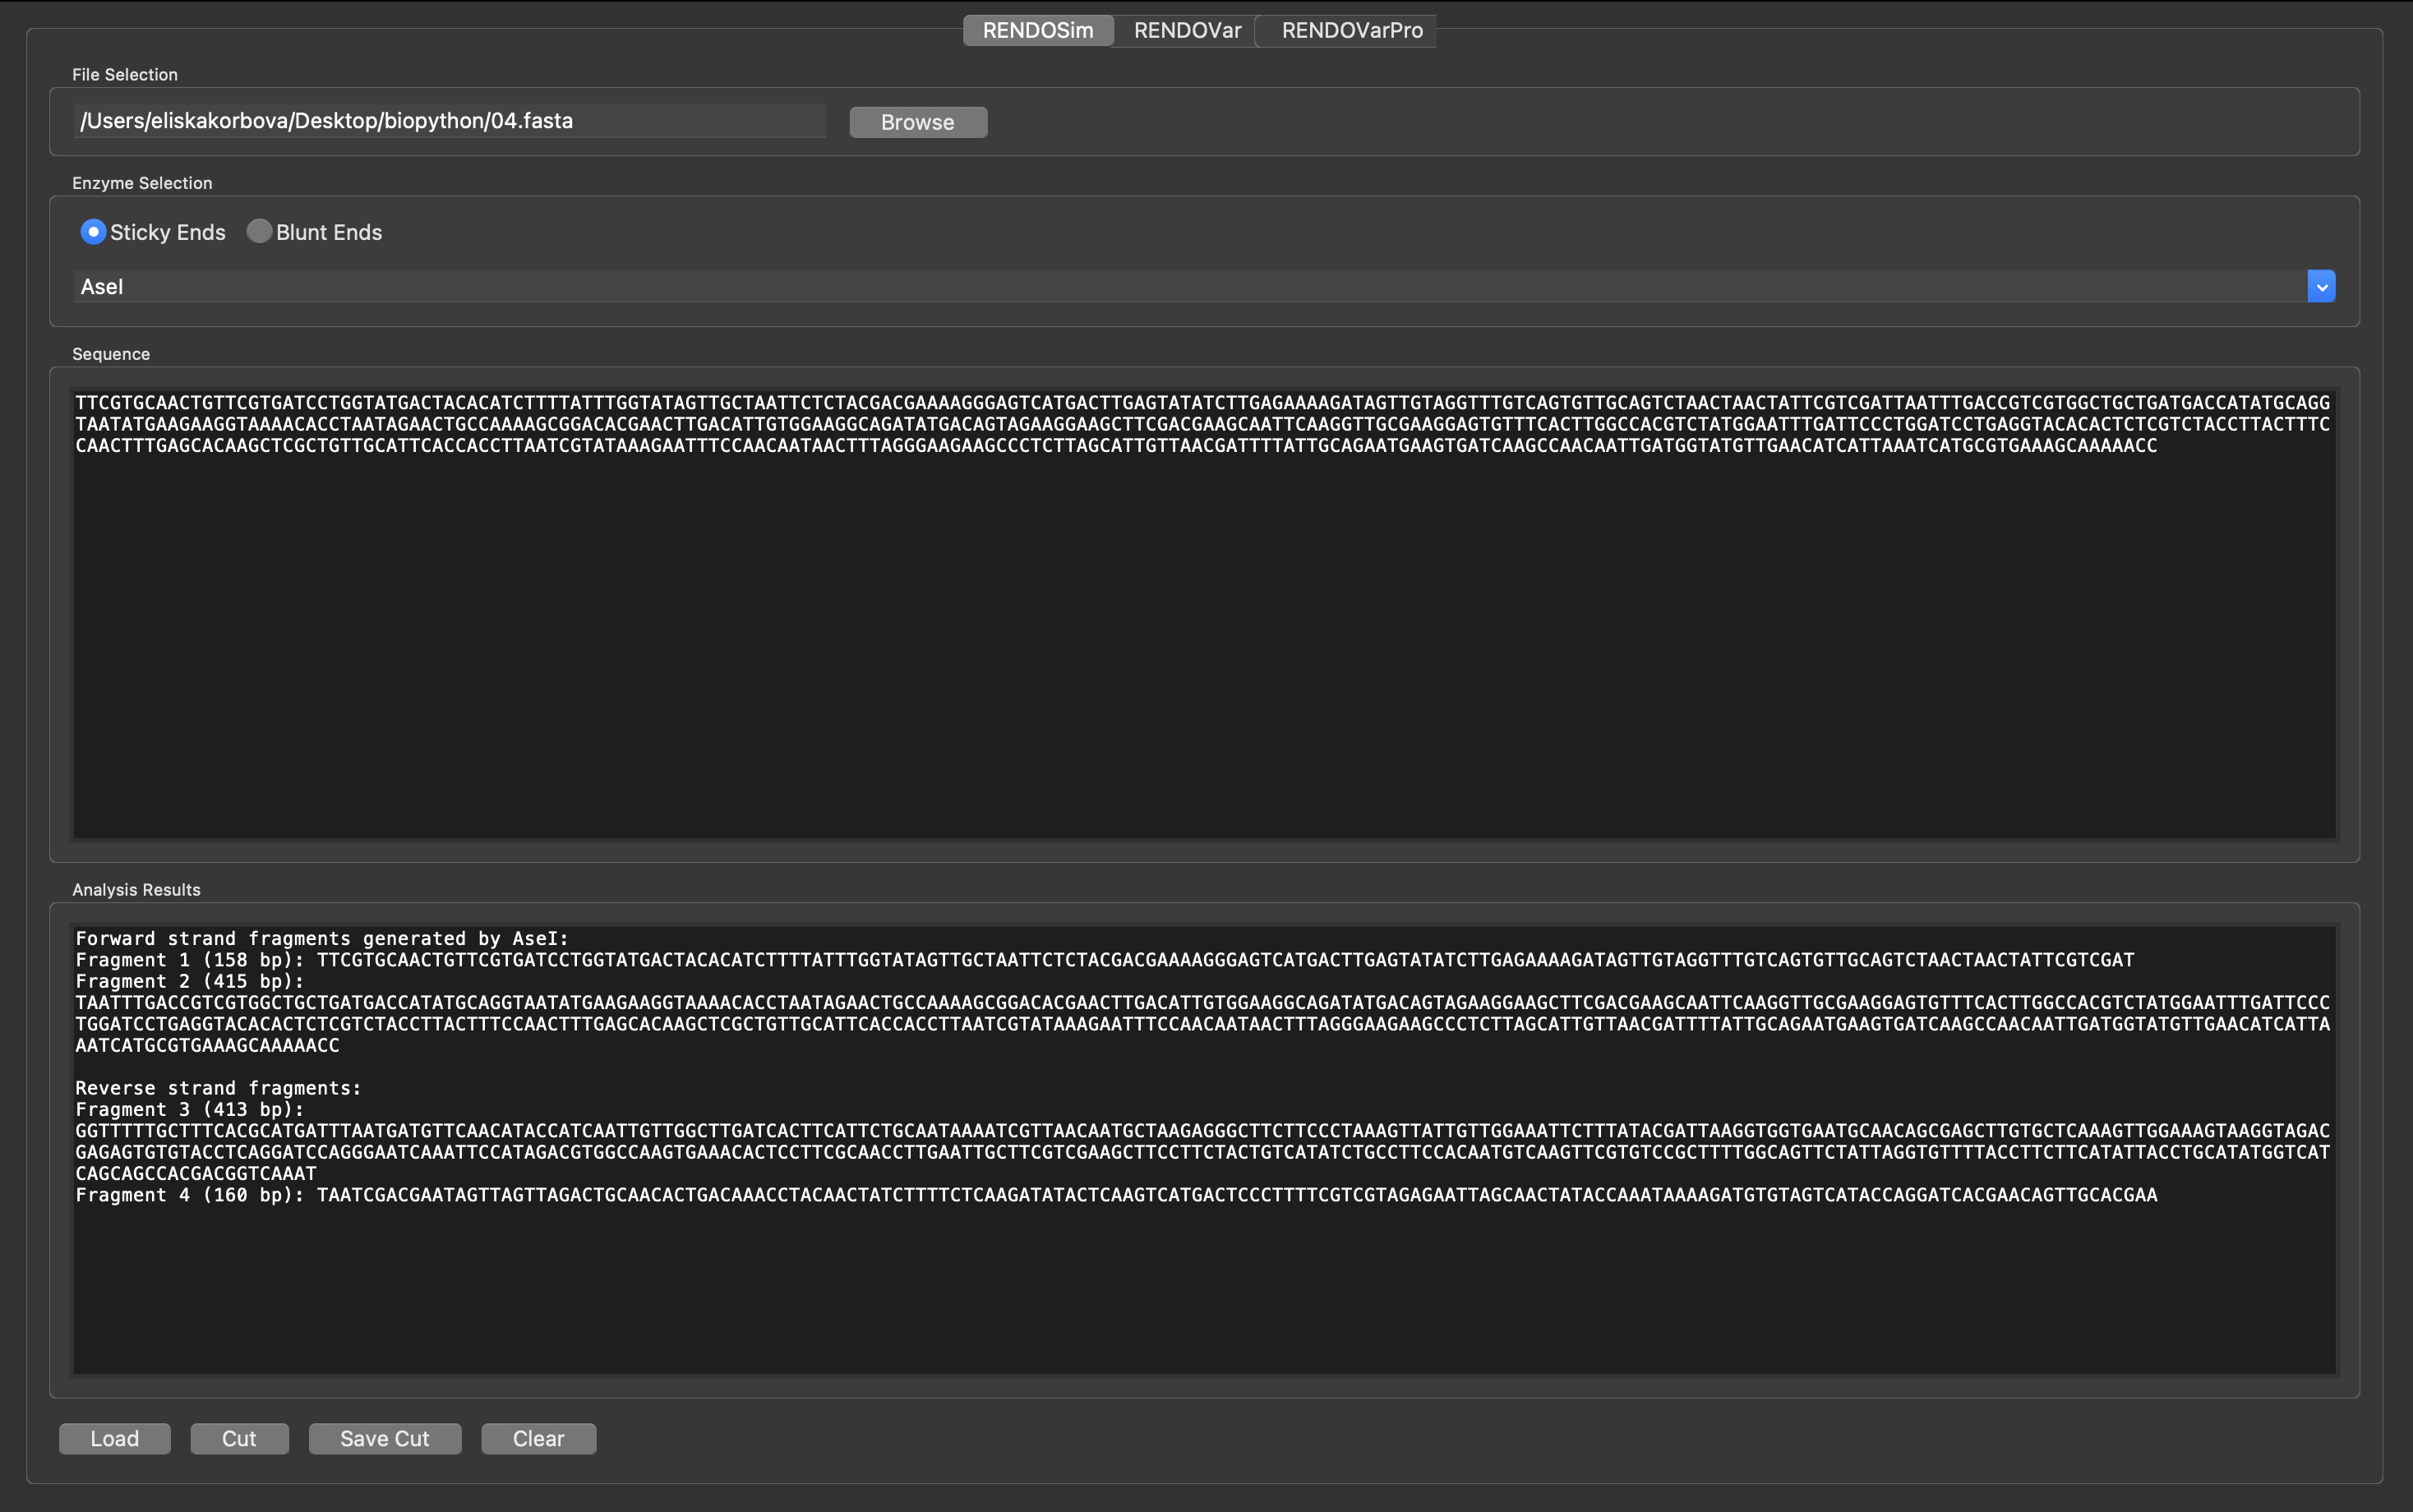Click the file path input field
The image size is (2413, 1512).
click(450, 121)
